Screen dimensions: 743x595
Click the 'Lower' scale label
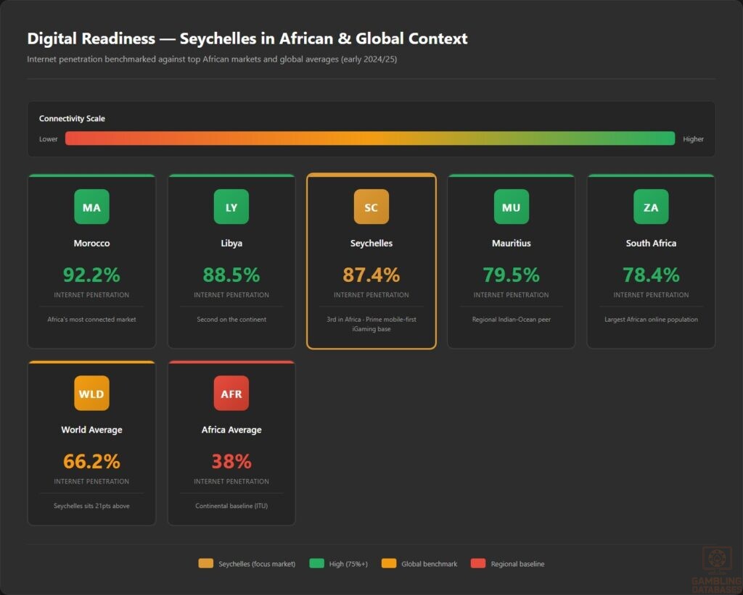49,139
